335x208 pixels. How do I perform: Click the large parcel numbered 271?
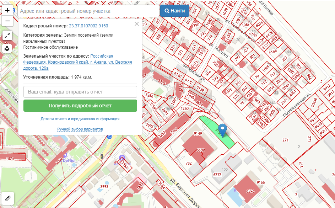(285, 140)
